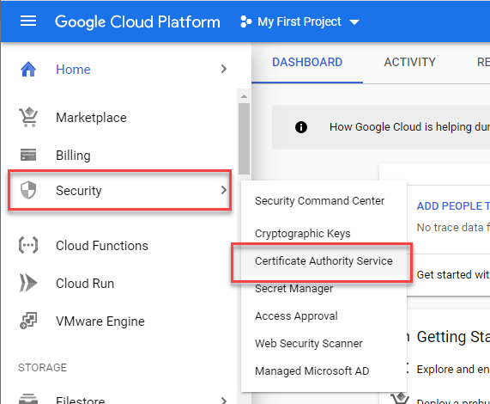Image resolution: width=490 pixels, height=404 pixels.
Task: Click the Cloud Run arrows icon
Action: [28, 283]
